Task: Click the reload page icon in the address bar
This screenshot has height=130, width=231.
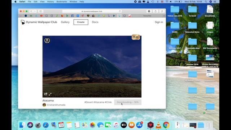Action: [120, 11]
